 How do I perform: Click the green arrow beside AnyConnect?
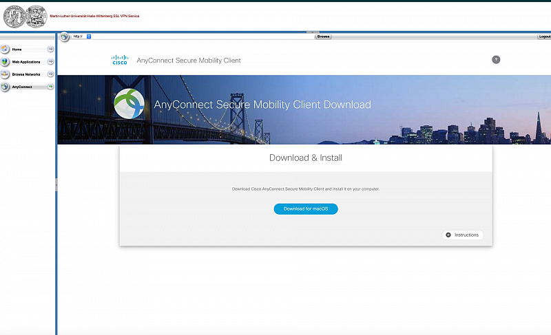(50, 86)
